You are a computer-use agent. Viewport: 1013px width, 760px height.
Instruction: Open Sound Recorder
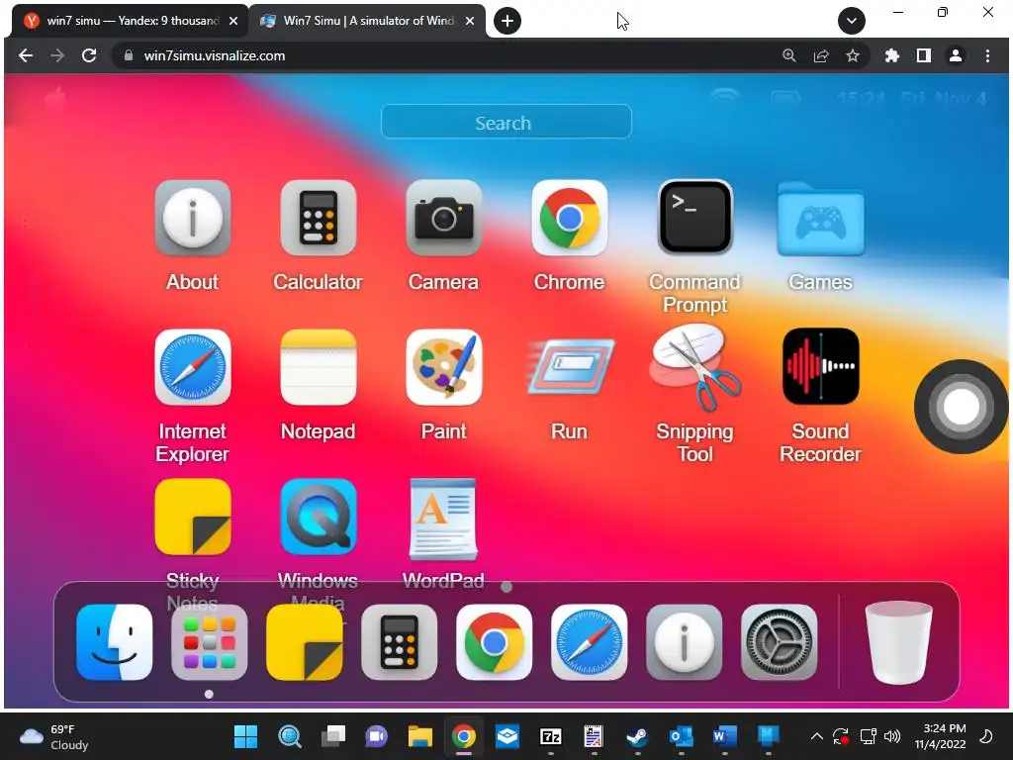point(820,367)
